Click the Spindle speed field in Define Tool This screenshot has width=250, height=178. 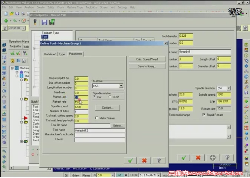[x=81, y=107]
